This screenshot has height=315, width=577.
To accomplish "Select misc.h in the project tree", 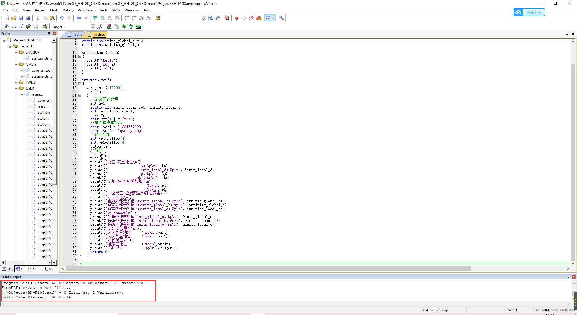I will (43, 106).
